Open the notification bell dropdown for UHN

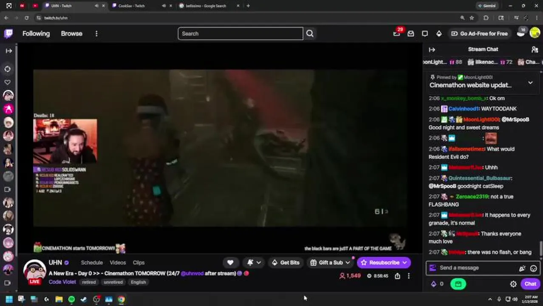pyautogui.click(x=254, y=263)
